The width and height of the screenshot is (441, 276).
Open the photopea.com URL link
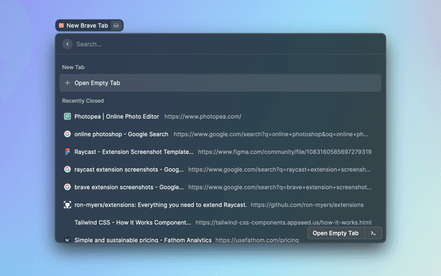pyautogui.click(x=203, y=117)
